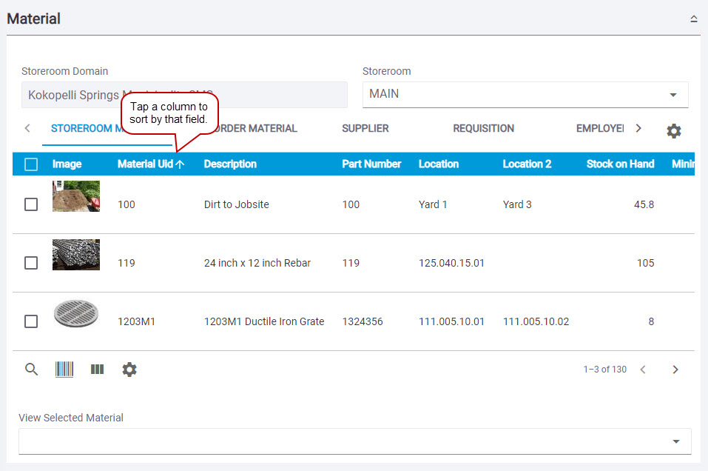Open the column chooser icon
The image size is (708, 471).
click(97, 370)
